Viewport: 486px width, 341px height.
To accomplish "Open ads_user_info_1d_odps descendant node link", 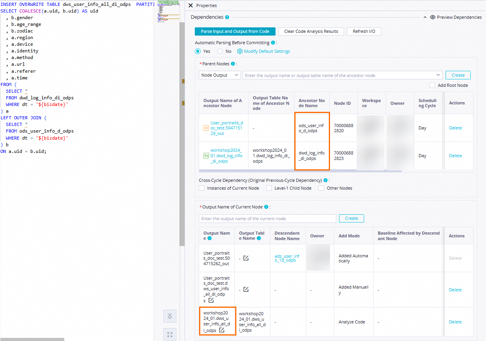I will click(x=287, y=258).
